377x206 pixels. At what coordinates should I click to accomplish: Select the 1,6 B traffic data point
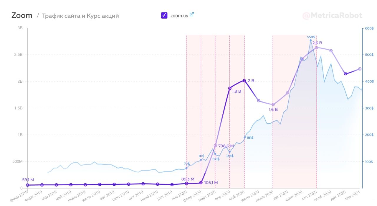(x=273, y=104)
